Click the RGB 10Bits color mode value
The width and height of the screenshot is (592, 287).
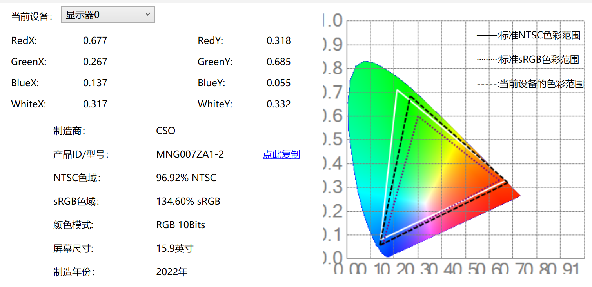point(181,225)
